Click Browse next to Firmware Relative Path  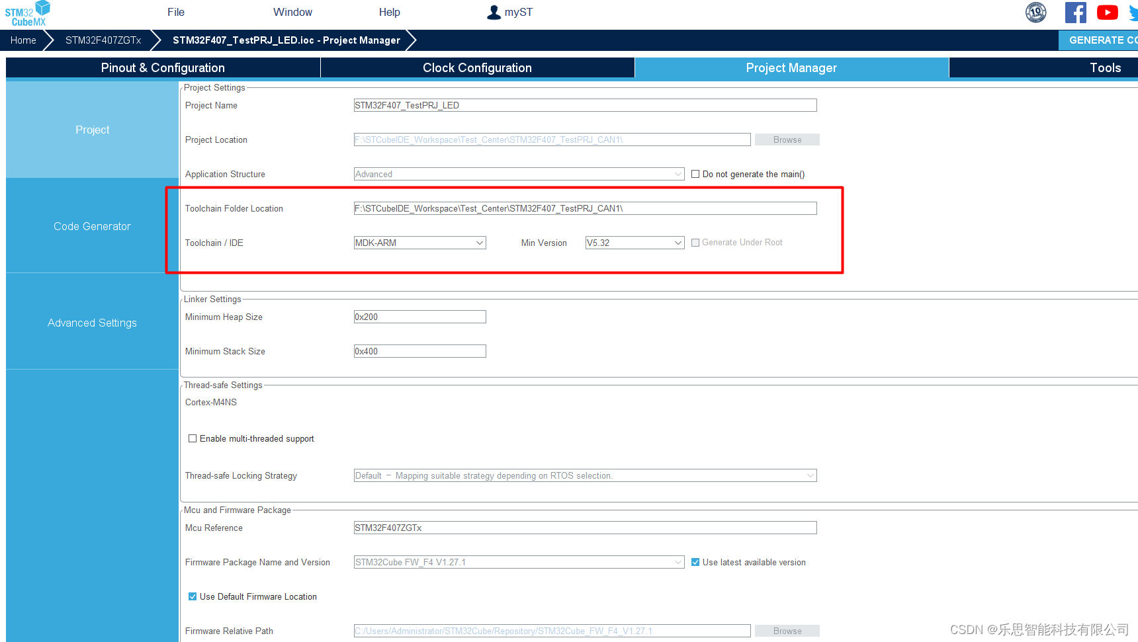click(x=787, y=631)
